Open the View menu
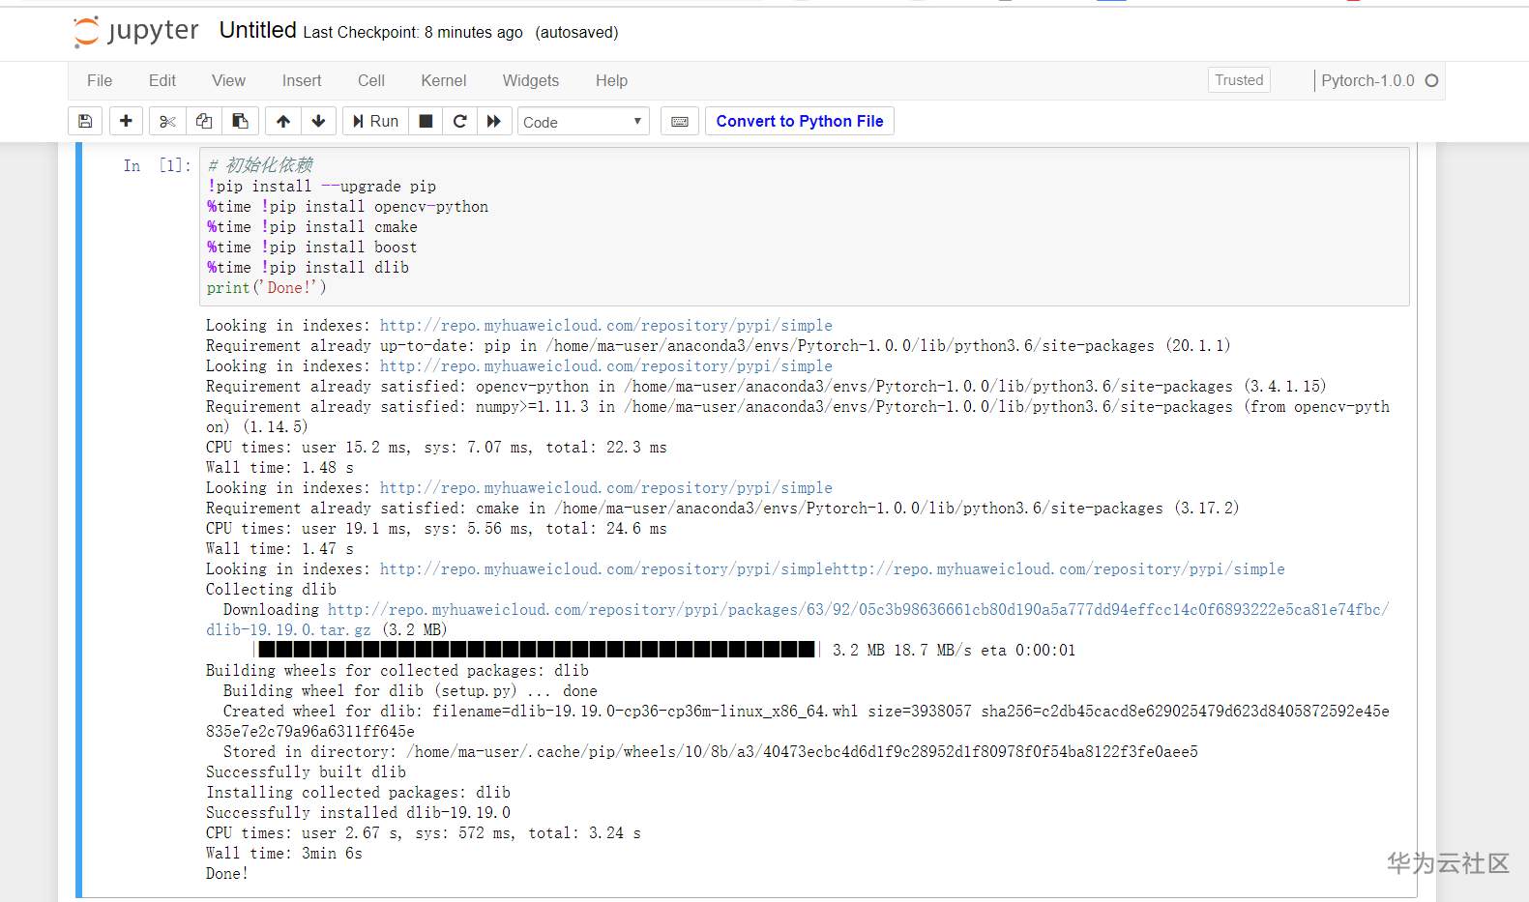 229,80
